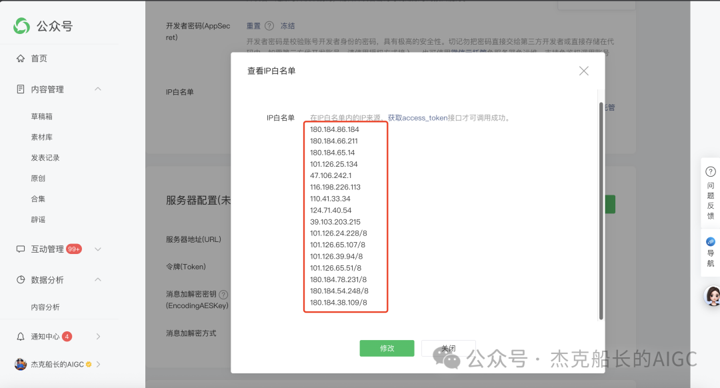Expand the 互动管理 section chevron
The width and height of the screenshot is (720, 388).
click(x=98, y=249)
